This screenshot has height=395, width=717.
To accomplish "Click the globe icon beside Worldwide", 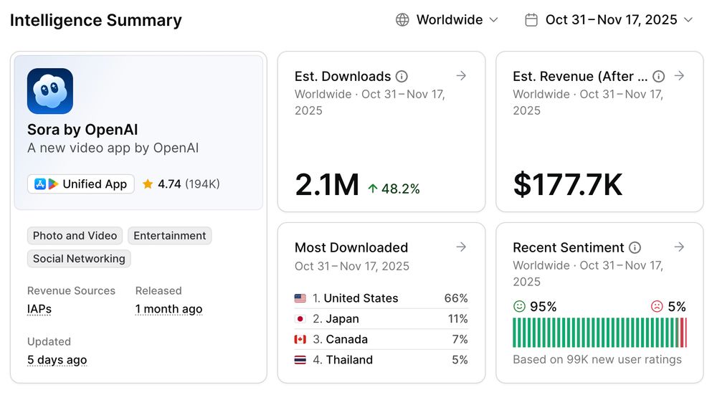I will 403,20.
